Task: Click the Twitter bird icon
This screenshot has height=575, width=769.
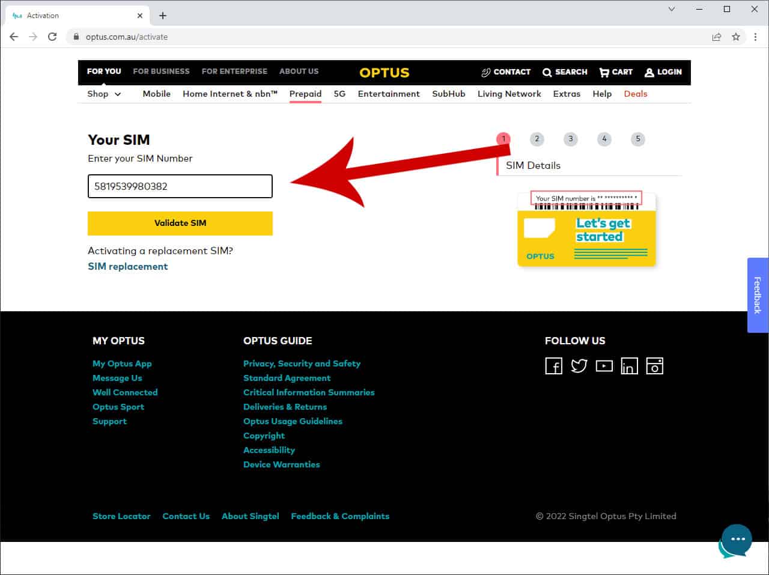Action: 579,365
